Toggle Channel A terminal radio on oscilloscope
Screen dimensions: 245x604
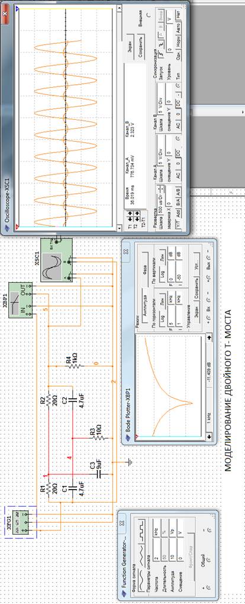click(178, 138)
